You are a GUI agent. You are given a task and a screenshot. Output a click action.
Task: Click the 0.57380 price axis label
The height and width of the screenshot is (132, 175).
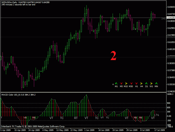(x=171, y=70)
